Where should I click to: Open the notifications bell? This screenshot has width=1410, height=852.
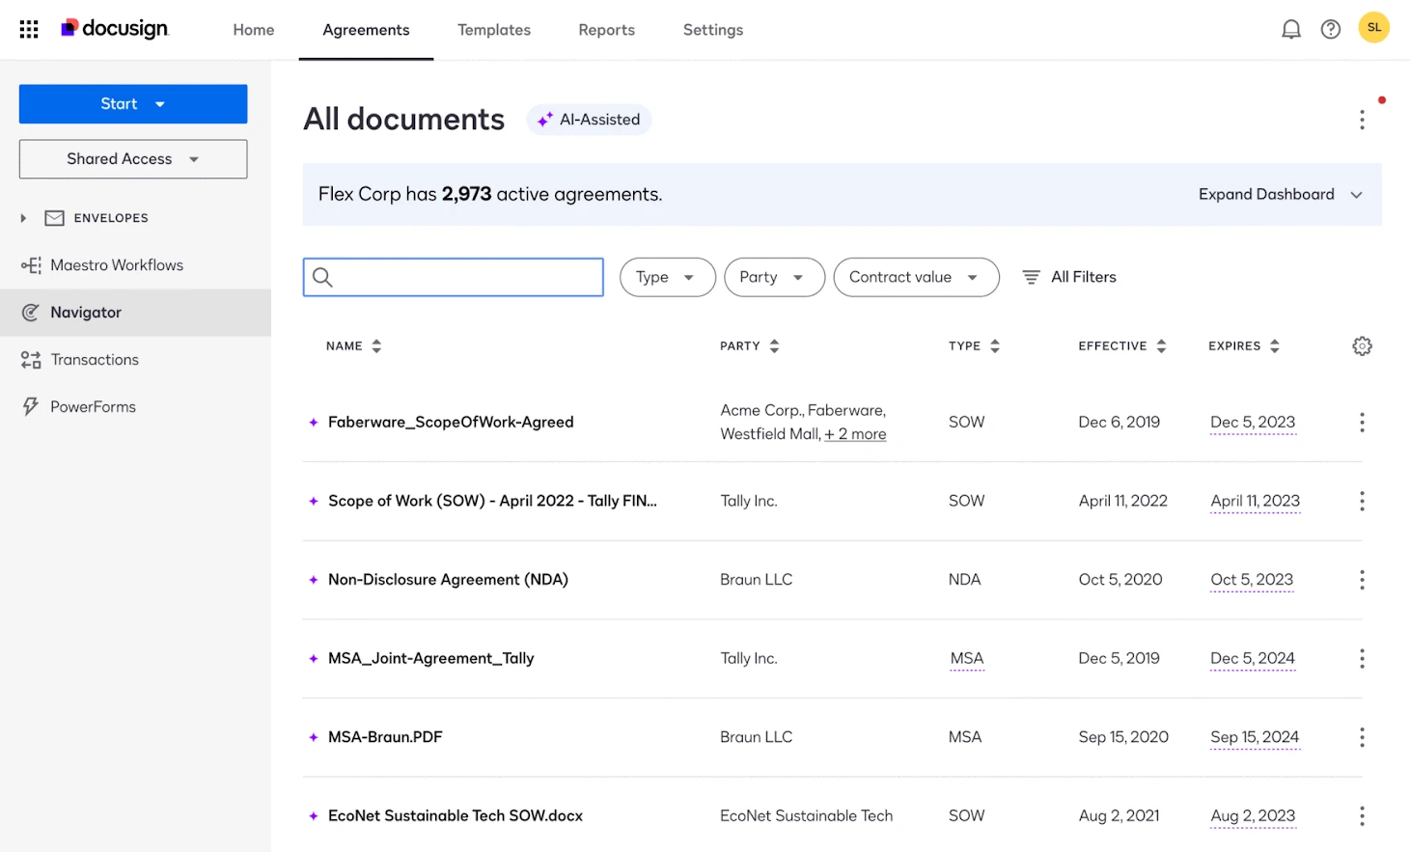(x=1290, y=29)
